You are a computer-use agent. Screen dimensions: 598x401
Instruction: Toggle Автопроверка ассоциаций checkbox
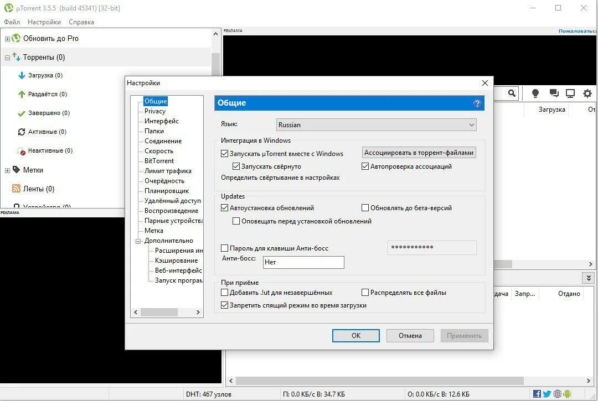[x=365, y=166]
